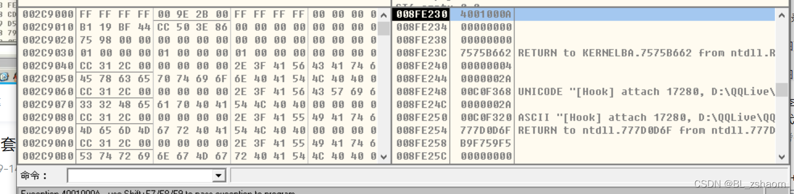Click RETURN to KERNELBA.7575B662 comment
This screenshot has width=794, height=194.
(646, 53)
